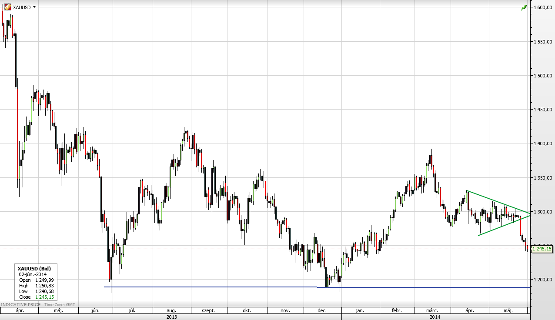555x320 pixels.
Task: Click the Open value 1 249,99
Action: pos(45,280)
